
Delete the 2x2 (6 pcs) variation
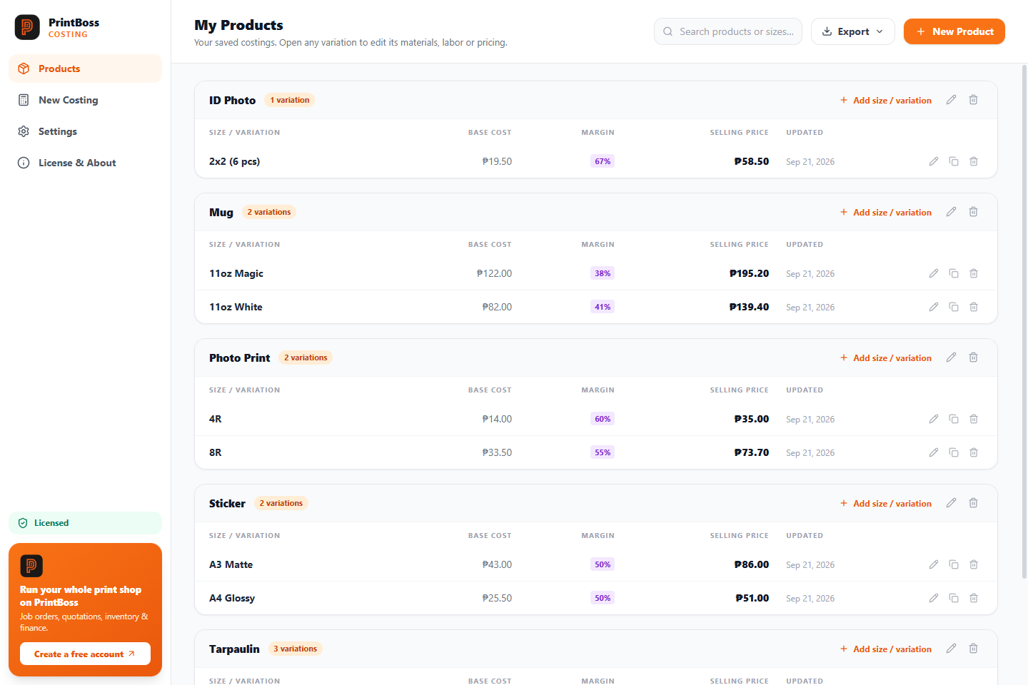pyautogui.click(x=974, y=161)
